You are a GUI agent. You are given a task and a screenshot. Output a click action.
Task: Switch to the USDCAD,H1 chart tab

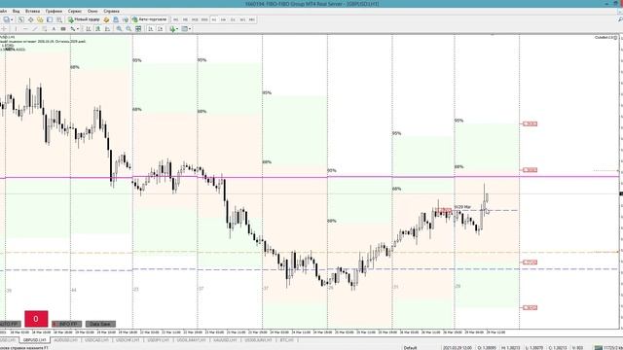[x=96, y=340]
